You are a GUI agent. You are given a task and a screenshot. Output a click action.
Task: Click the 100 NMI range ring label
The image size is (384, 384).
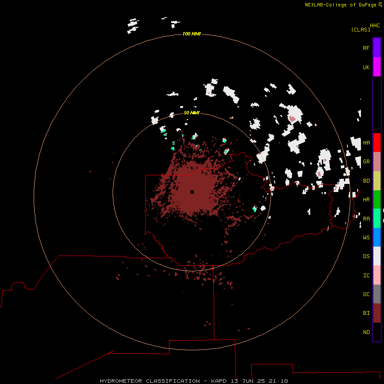pyautogui.click(x=192, y=34)
